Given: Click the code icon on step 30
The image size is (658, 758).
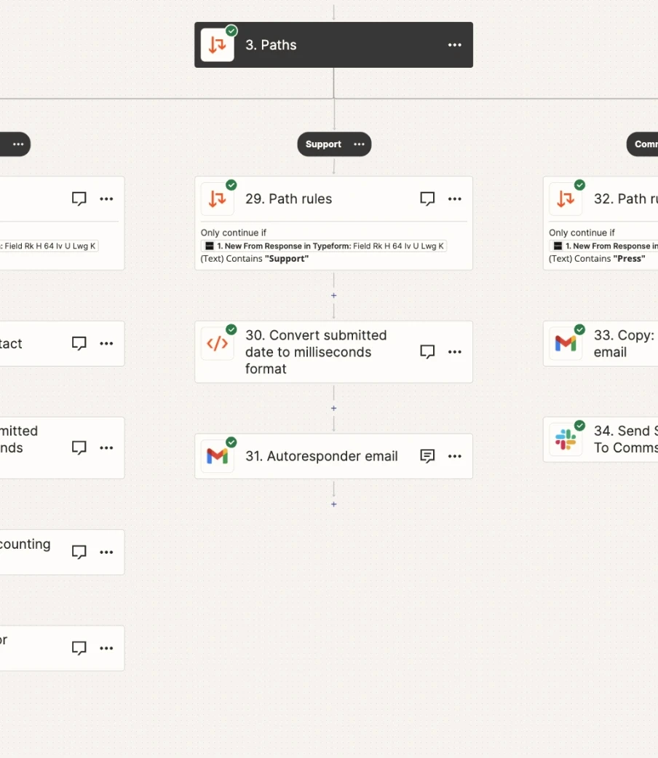Looking at the screenshot, I should (x=217, y=344).
